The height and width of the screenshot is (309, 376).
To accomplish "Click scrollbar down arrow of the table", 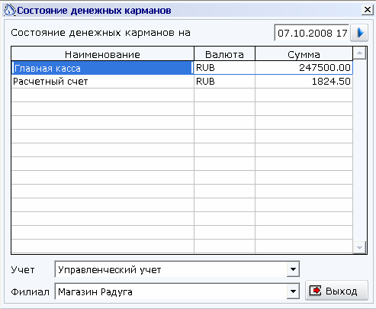I will pos(359,247).
